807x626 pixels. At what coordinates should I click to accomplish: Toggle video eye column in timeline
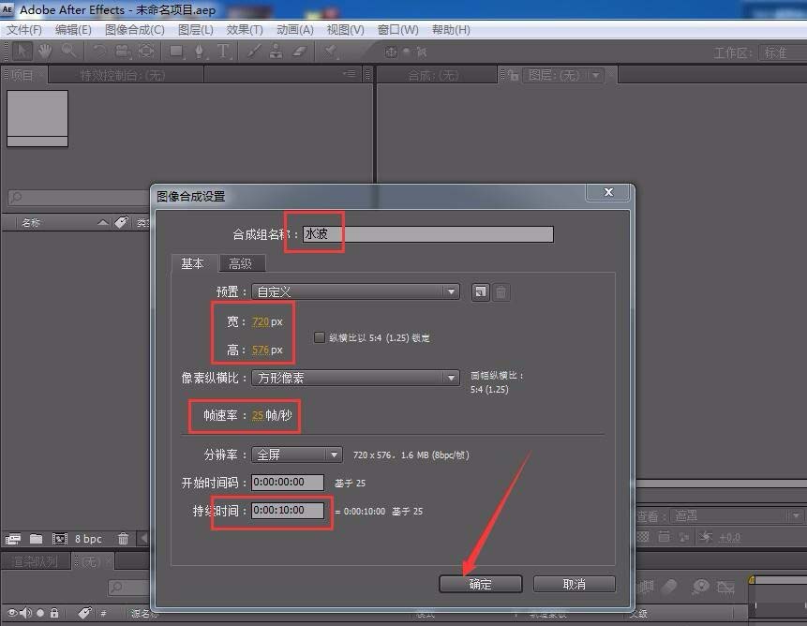pos(12,613)
